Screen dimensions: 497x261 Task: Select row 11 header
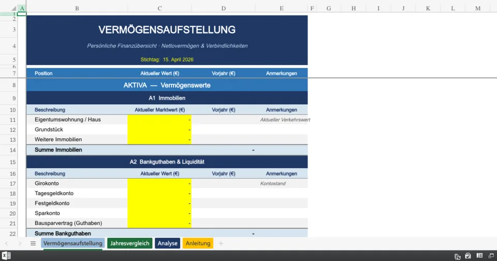pos(9,120)
